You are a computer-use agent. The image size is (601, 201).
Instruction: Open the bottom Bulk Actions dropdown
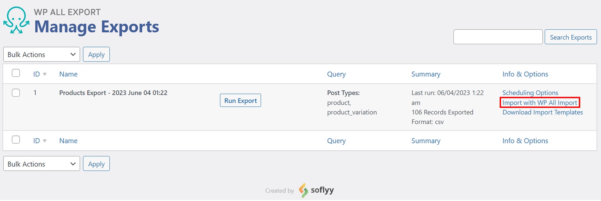click(41, 164)
